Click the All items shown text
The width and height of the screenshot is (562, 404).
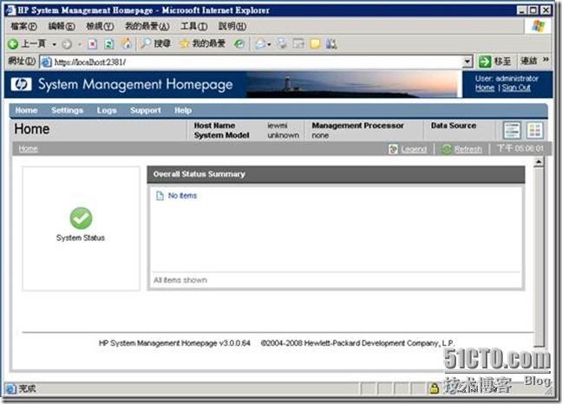tap(180, 280)
